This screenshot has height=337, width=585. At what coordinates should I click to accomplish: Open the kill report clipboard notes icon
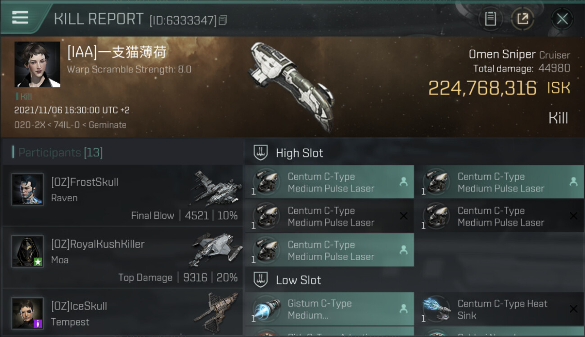pyautogui.click(x=490, y=19)
